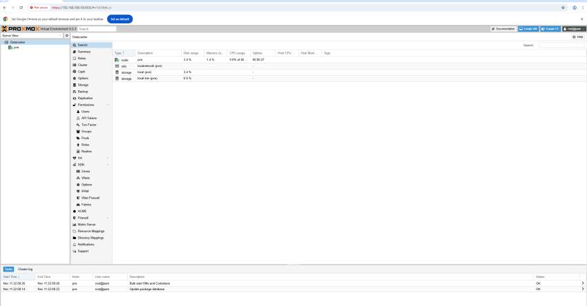Open Resource Mappings menu entry

tap(91, 232)
